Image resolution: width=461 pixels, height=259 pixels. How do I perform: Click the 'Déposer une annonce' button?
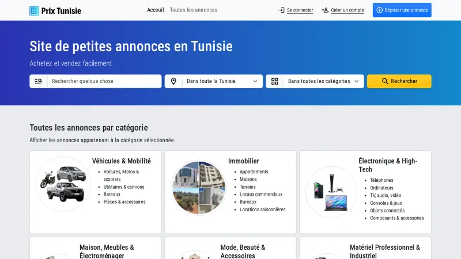(x=402, y=10)
